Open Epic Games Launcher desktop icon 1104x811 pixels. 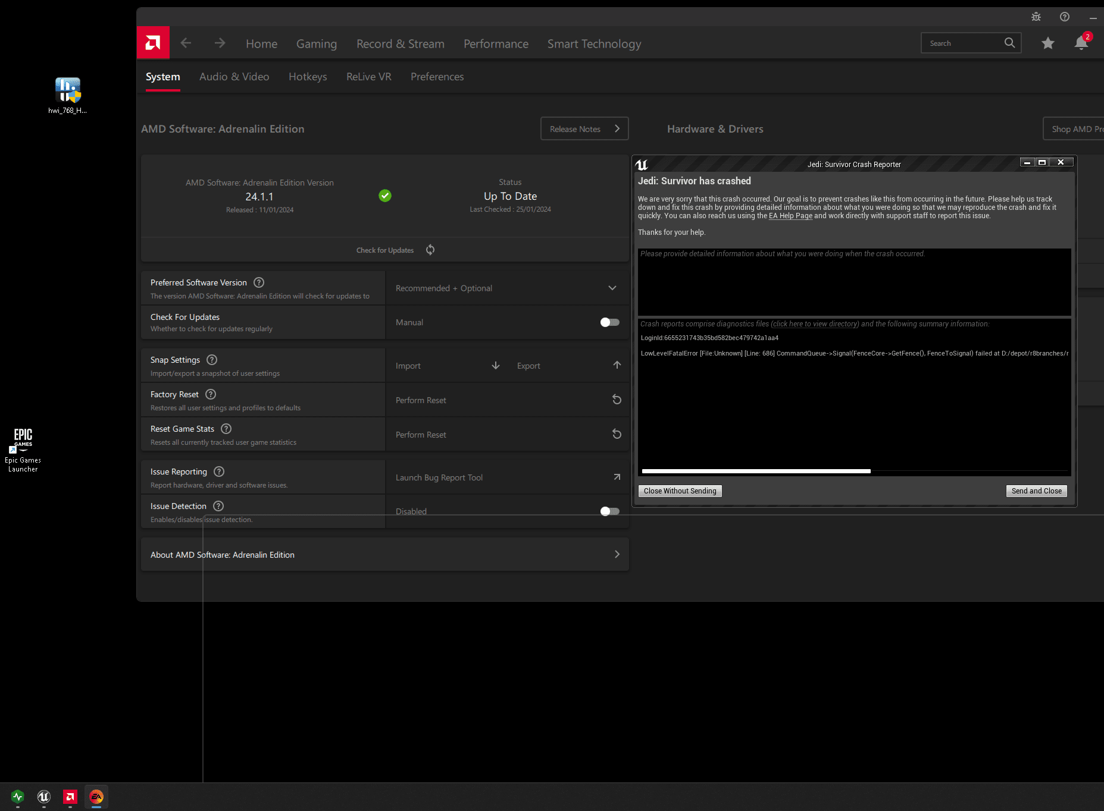pyautogui.click(x=23, y=449)
